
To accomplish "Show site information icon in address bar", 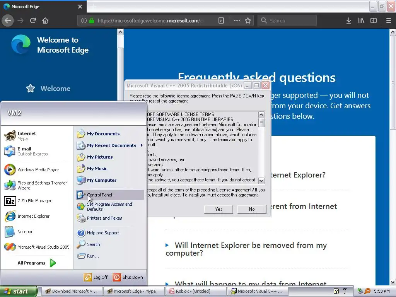I will click(84, 20).
